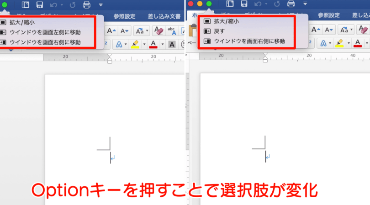
Task: Expand text effects arrow in left window
Action: (126, 44)
